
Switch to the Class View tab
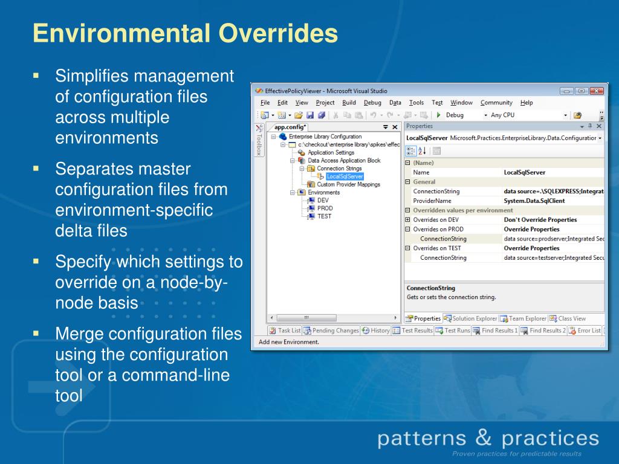coord(568,318)
